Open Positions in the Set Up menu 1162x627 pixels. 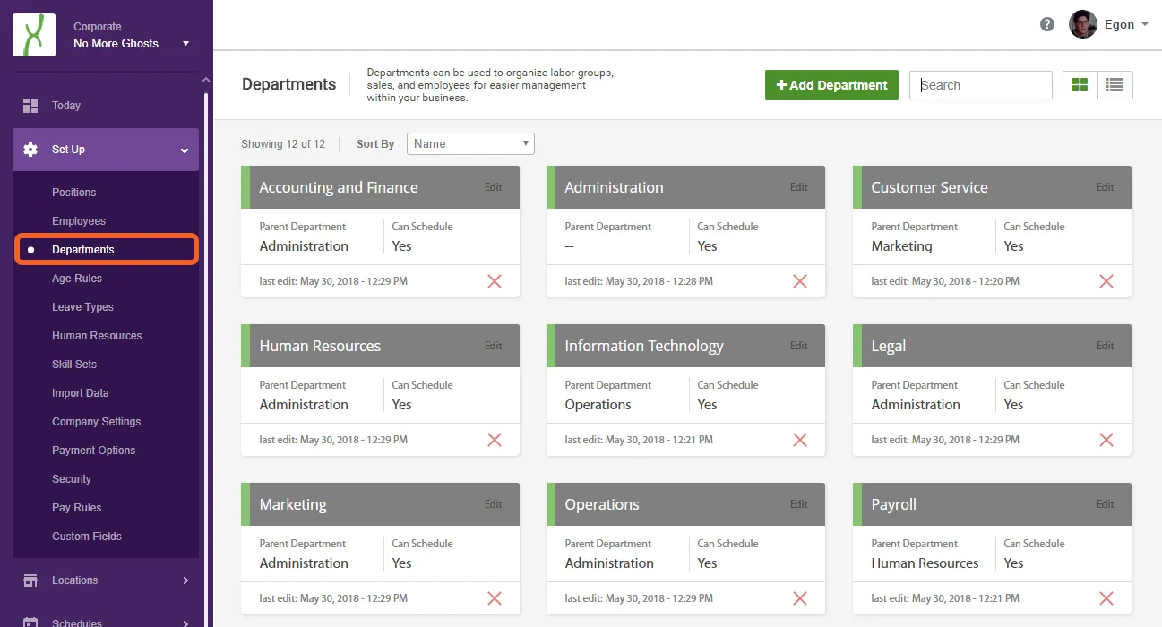tap(73, 193)
